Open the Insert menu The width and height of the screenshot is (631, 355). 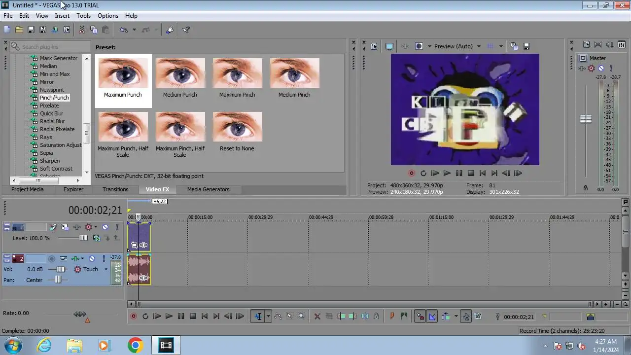click(62, 16)
